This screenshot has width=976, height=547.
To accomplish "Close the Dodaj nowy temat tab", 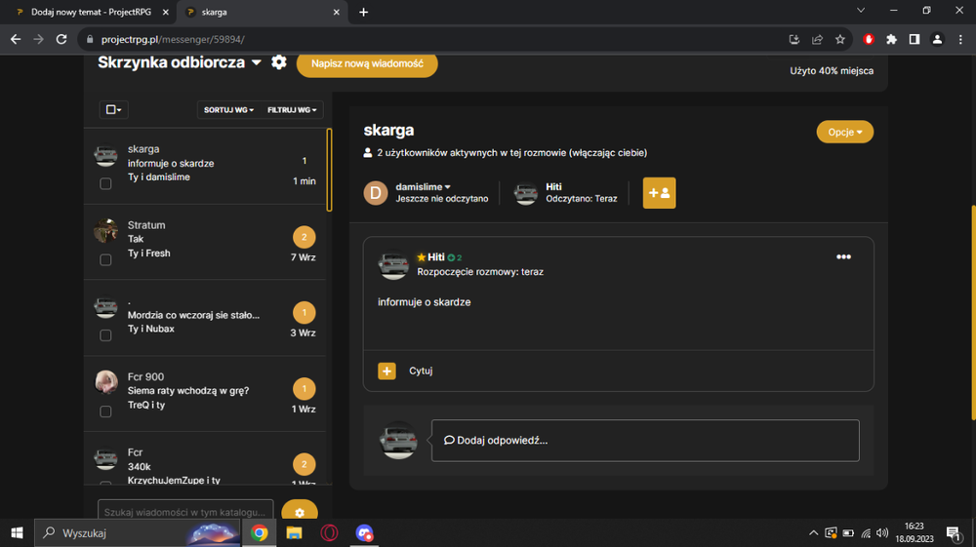I will pos(166,12).
